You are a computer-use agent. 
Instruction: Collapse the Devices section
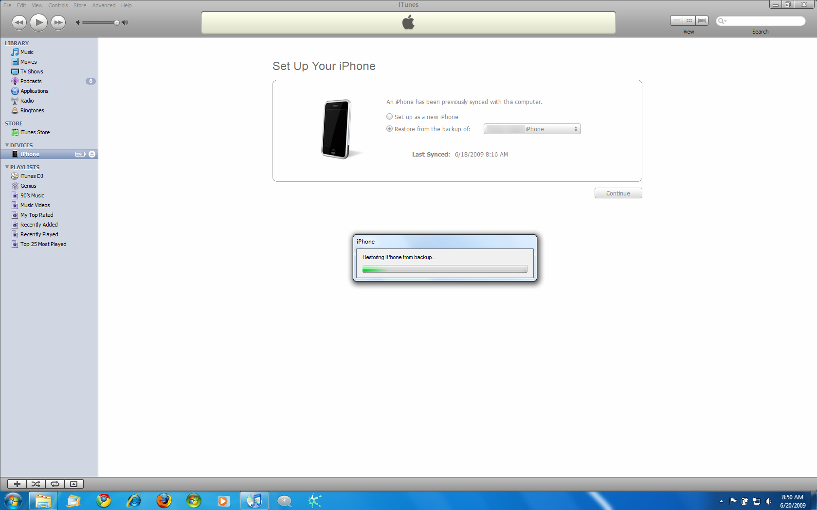coord(7,145)
